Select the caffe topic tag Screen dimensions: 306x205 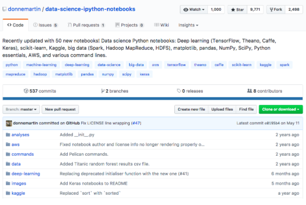tap(219, 65)
